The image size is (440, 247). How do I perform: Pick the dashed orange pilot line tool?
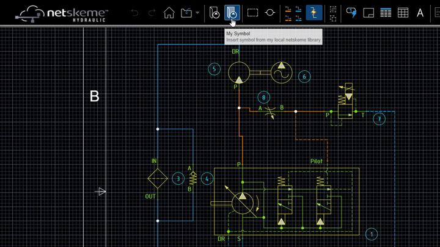click(x=288, y=18)
